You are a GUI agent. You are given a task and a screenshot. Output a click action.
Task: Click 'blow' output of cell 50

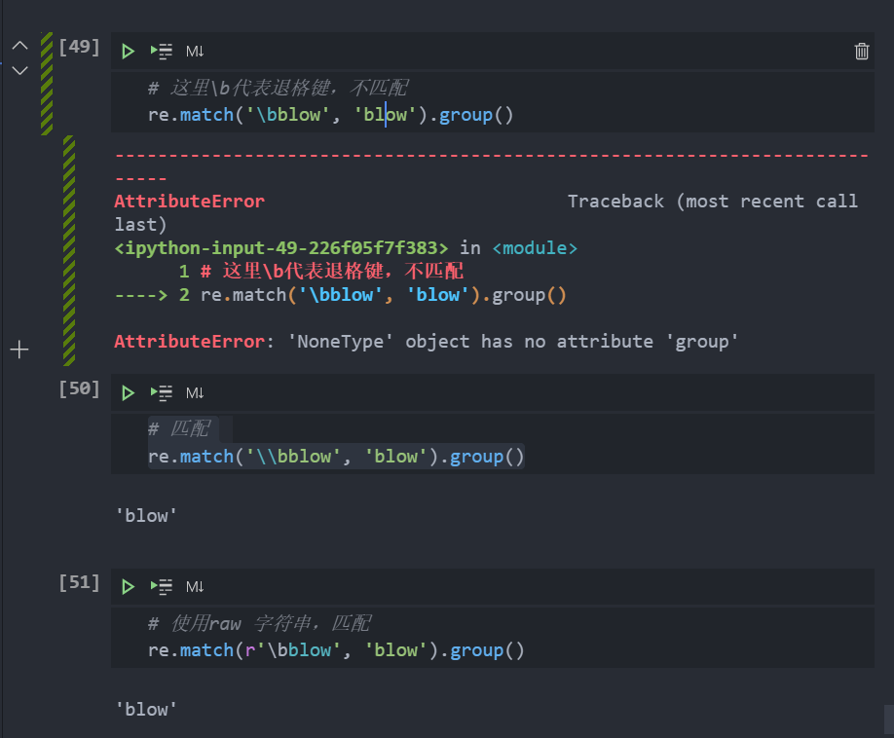(x=146, y=516)
